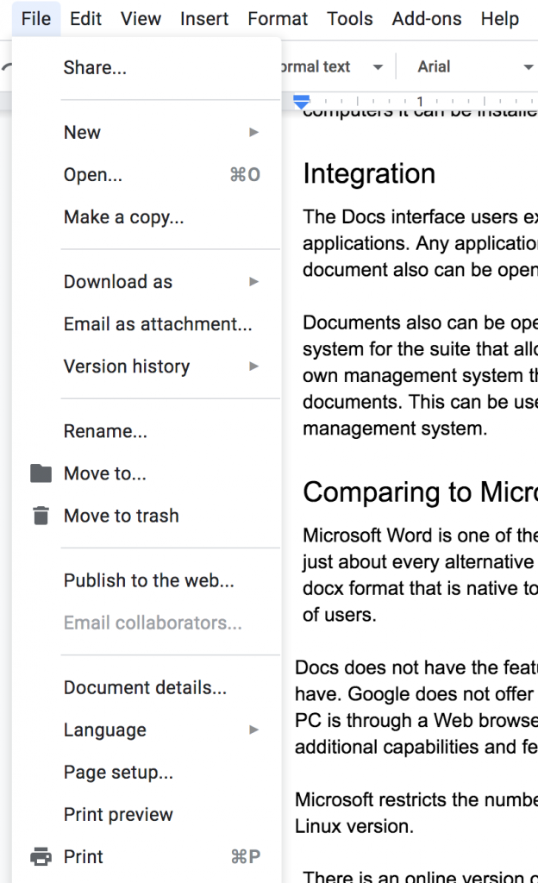Open the Insert menu
Viewport: 538px width, 883px height.
204,19
